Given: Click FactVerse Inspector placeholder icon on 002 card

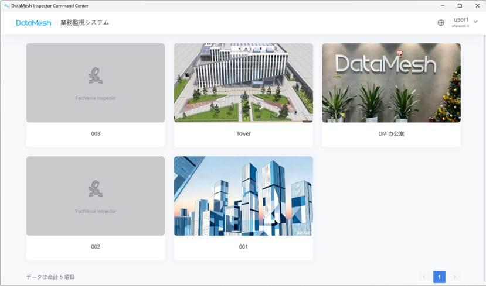Looking at the screenshot, I should [96, 189].
